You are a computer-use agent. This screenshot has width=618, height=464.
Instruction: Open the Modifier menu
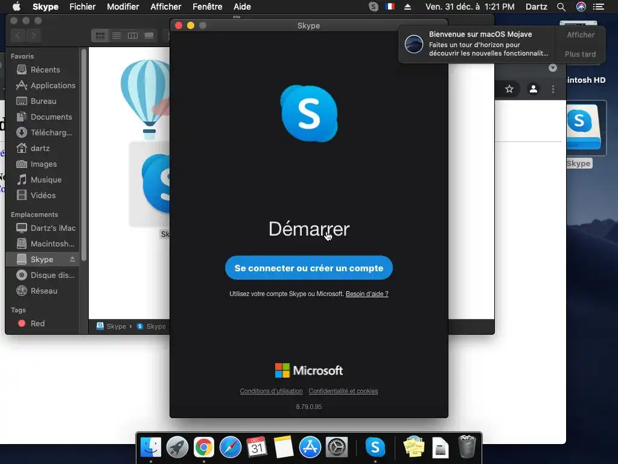point(123,7)
